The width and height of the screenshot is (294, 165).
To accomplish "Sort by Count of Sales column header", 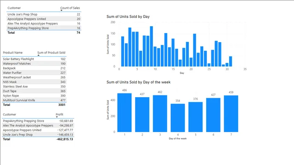I will [70, 8].
